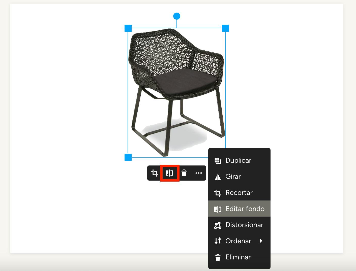356x271 pixels.
Task: Click the top-left square resize handle
Action: click(128, 28)
